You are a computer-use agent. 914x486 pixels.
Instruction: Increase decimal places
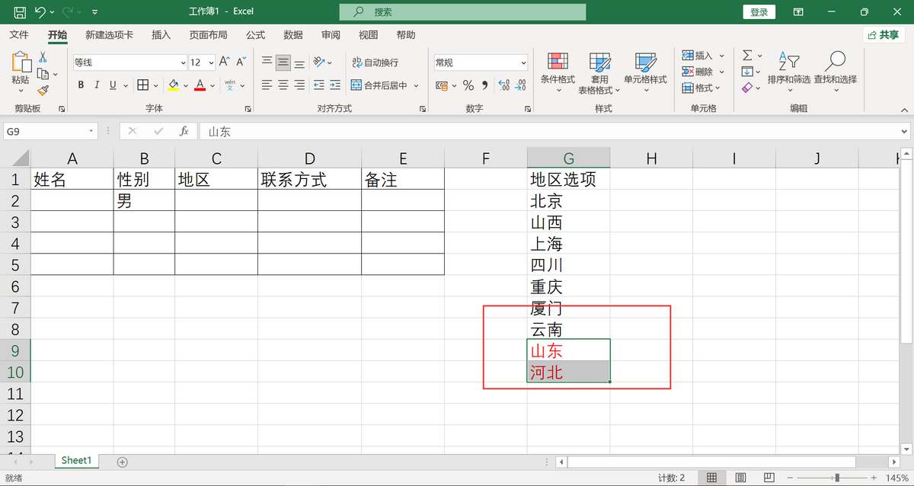pyautogui.click(x=504, y=85)
